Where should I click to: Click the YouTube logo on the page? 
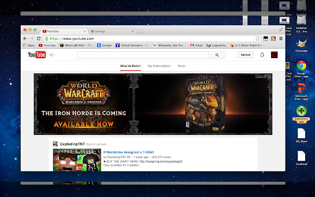click(x=37, y=55)
